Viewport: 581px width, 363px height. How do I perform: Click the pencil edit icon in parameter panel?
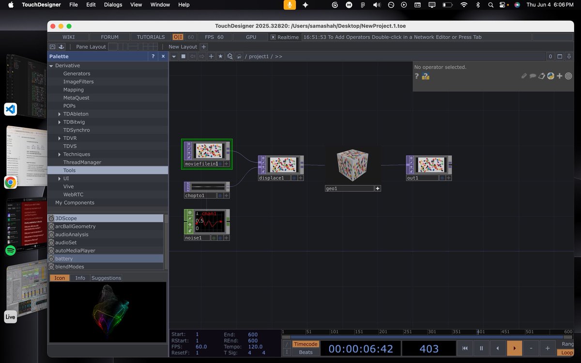524,76
